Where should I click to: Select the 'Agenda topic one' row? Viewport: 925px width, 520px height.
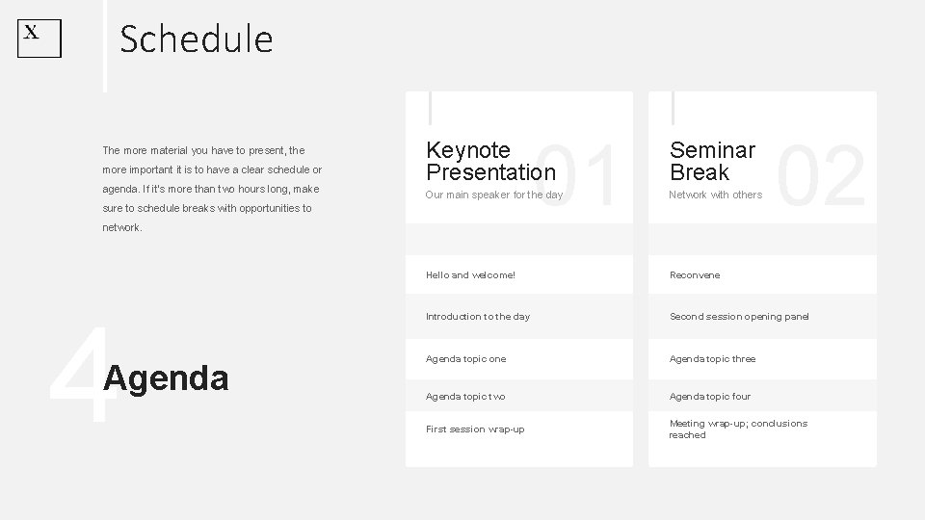tap(467, 359)
